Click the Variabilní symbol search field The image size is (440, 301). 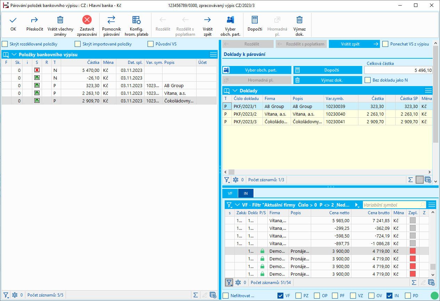pos(392,205)
